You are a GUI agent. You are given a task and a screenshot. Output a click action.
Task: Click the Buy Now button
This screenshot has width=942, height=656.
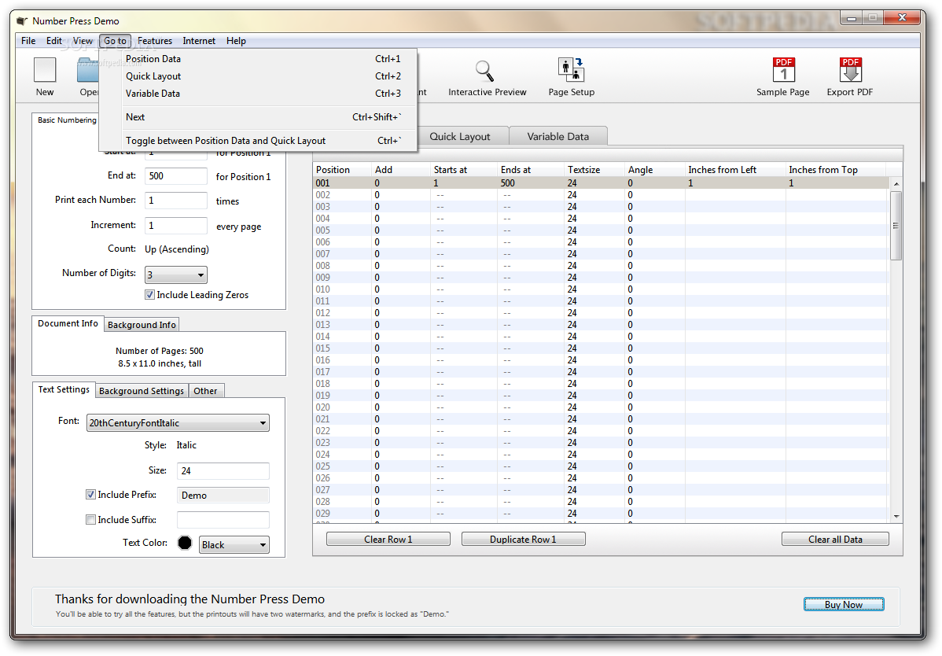[x=844, y=605]
